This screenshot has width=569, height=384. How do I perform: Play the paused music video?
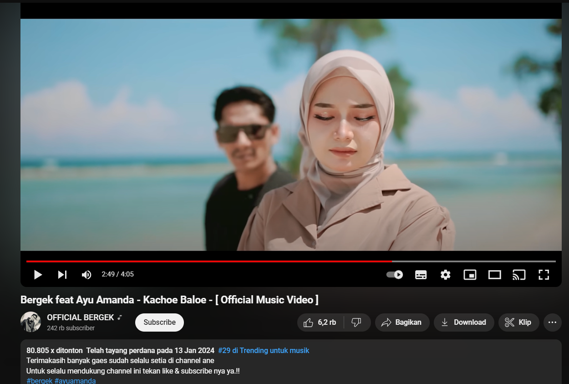pyautogui.click(x=38, y=275)
